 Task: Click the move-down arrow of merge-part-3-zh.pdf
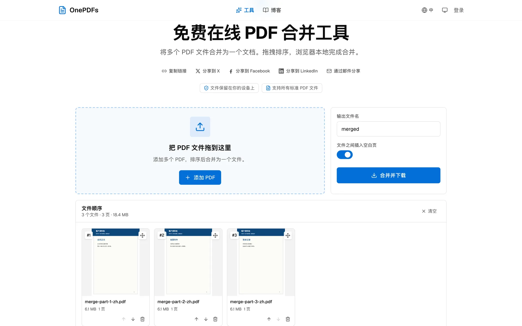278,319
